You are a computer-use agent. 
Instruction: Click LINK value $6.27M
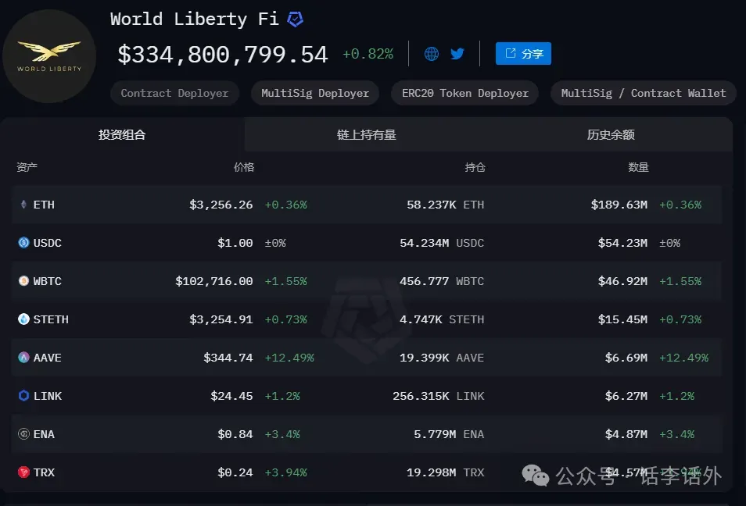(x=626, y=396)
